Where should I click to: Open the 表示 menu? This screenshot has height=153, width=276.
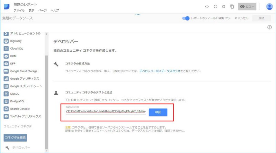[31, 10]
